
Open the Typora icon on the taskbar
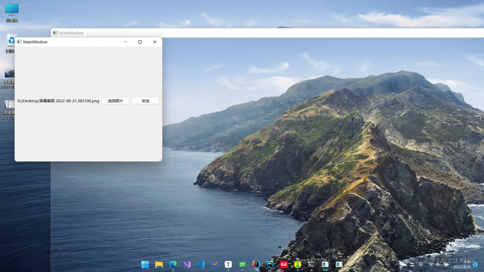(x=228, y=264)
